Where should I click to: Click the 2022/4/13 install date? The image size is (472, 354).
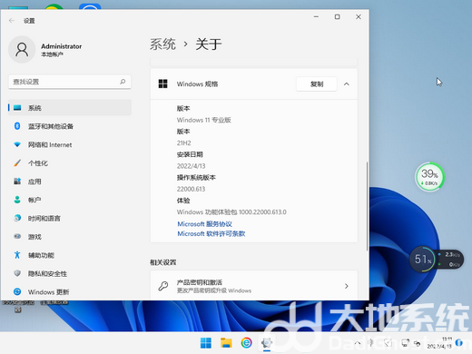191,166
